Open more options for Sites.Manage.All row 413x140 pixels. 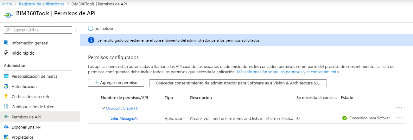399,118
